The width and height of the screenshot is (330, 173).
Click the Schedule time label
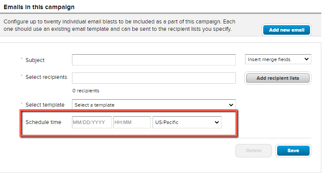pos(43,122)
